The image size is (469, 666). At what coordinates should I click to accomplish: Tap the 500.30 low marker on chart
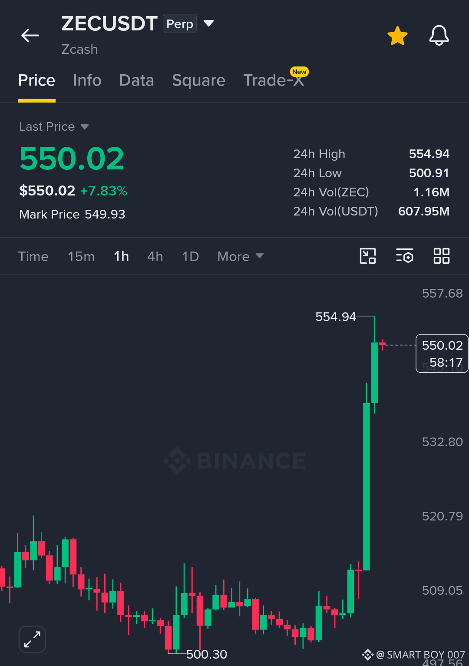pos(207,654)
